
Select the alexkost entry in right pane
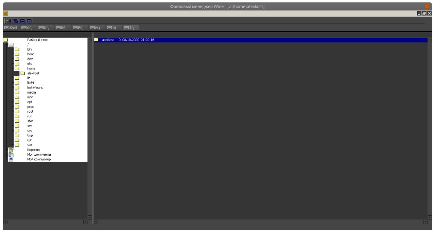click(260, 40)
